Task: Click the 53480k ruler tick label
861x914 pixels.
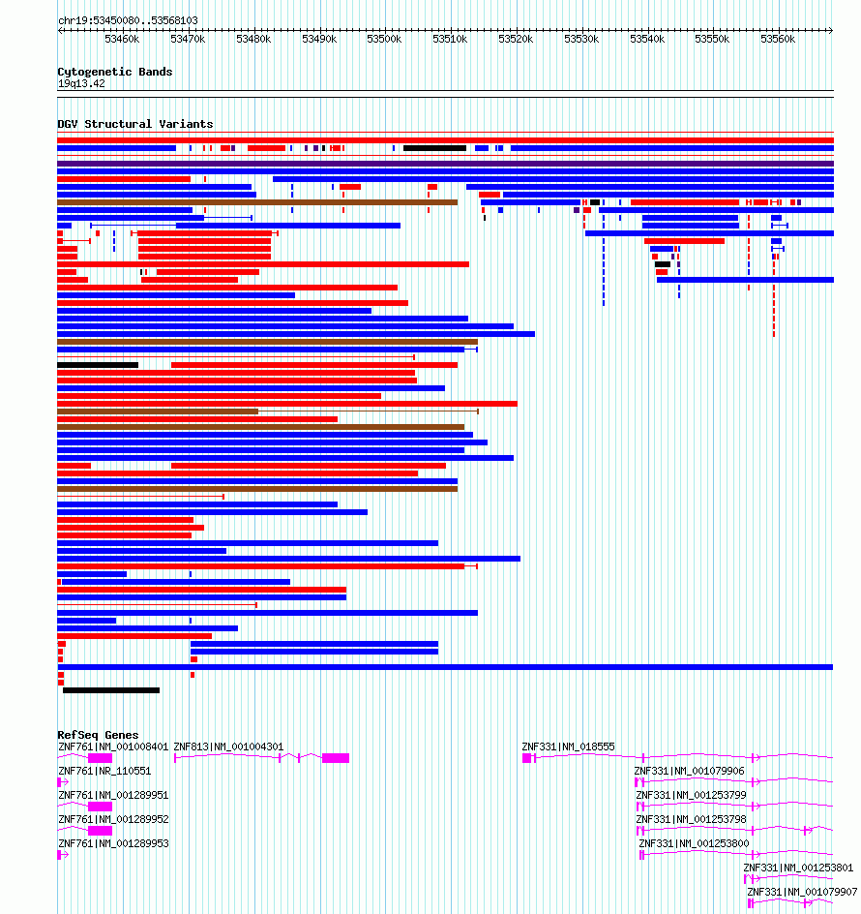Action: 253,39
